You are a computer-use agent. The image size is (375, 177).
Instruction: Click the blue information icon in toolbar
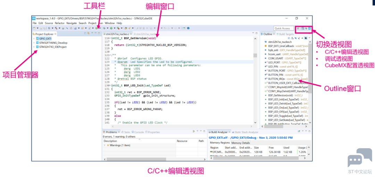pyautogui.click(x=189, y=28)
